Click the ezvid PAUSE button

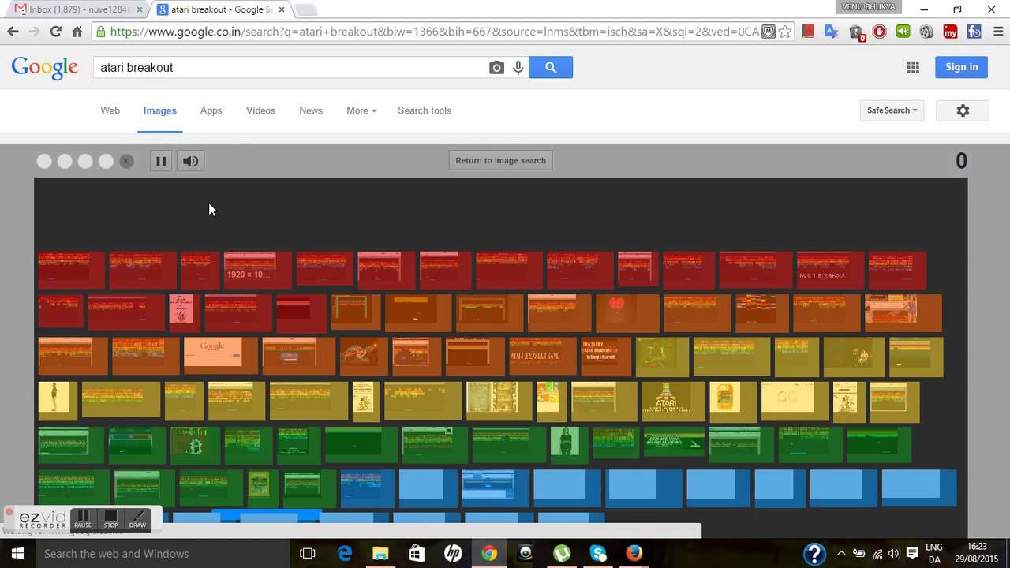83,518
